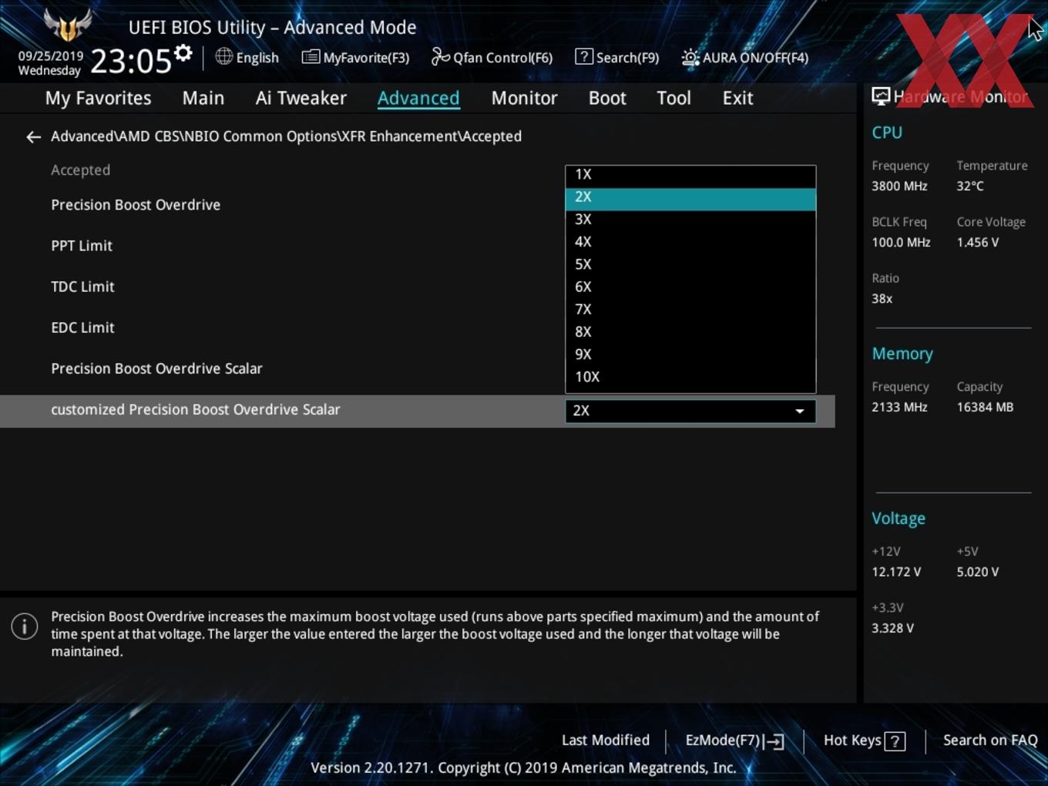Screen dimensions: 1048x786
Task: Click the 09/25/2019 date text
Action: [x=51, y=56]
